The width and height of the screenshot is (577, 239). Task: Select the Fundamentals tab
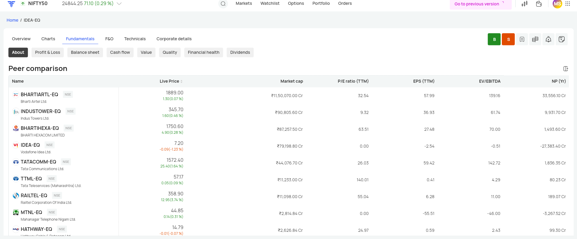pos(80,39)
